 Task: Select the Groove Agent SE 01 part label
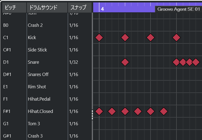178,9
